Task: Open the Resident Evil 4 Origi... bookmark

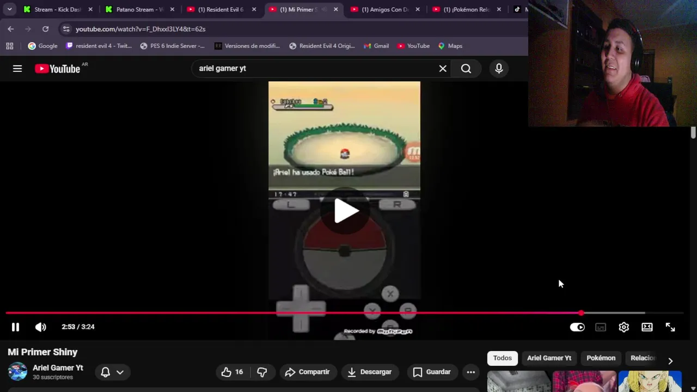Action: point(321,46)
